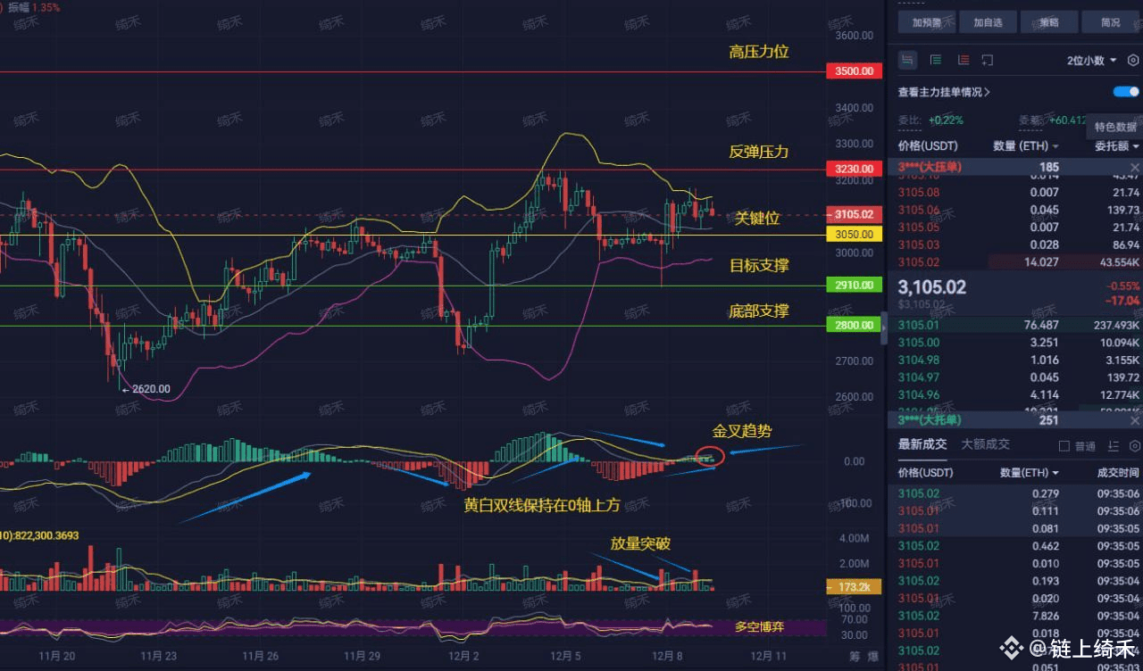This screenshot has height=671, width=1143.
Task: Switch to the 大额成交 tab
Action: point(985,444)
